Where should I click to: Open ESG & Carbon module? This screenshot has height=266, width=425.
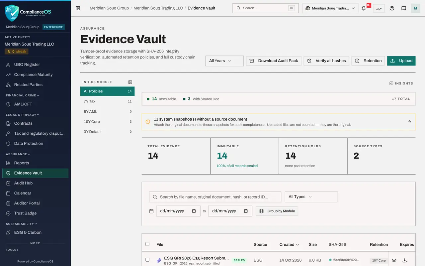(35, 232)
